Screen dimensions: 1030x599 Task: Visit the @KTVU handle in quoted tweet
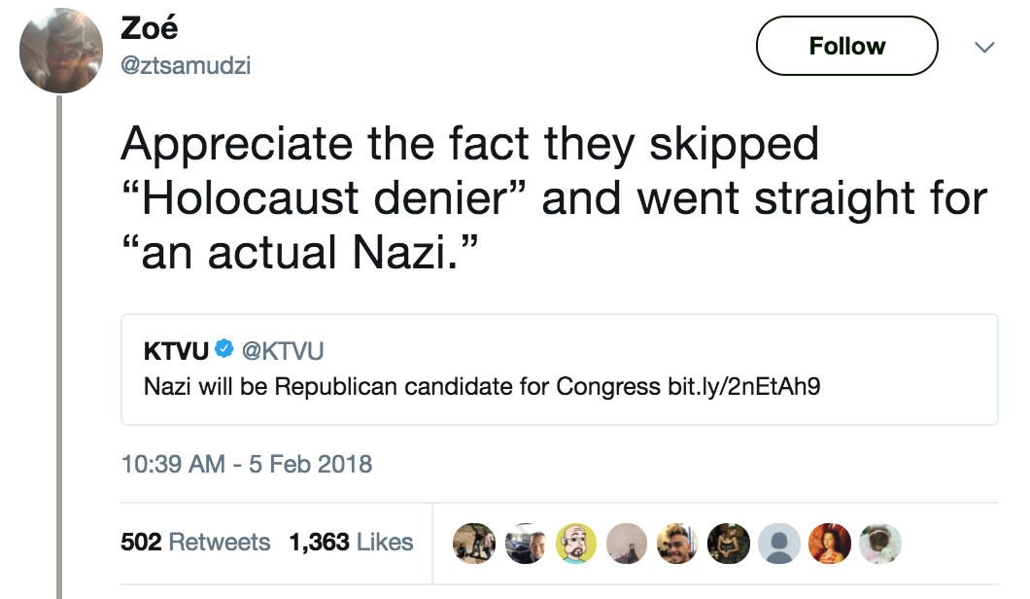pyautogui.click(x=282, y=350)
